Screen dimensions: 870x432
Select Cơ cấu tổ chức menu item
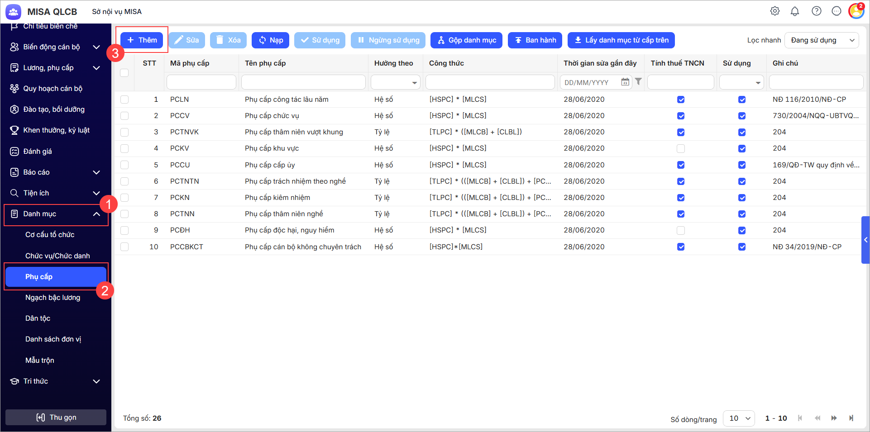tap(50, 235)
